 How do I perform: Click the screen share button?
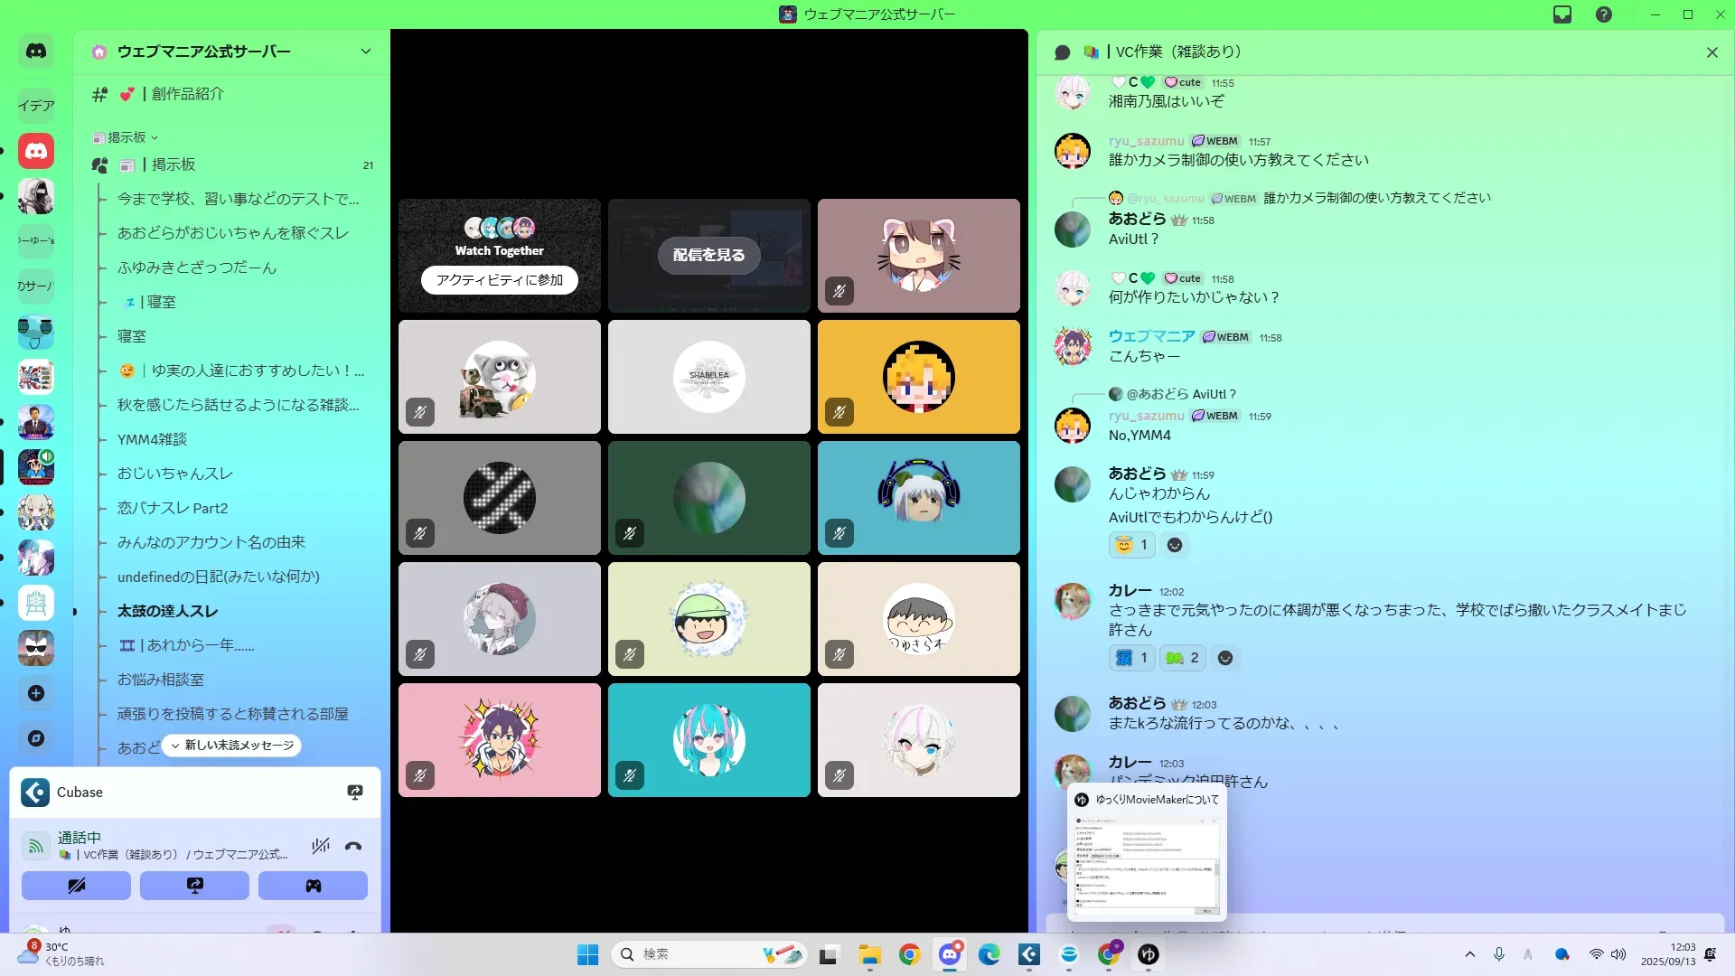tap(194, 886)
